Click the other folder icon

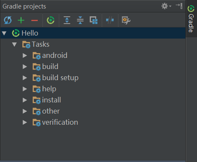coord(36,111)
